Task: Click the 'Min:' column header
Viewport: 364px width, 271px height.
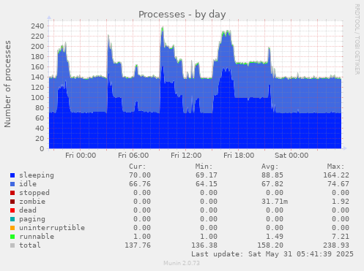Action: 204,167
